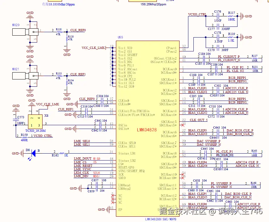Select the SYNC/SYSREF_REQ pin name
This screenshot has height=222, width=269.
pos(131,171)
